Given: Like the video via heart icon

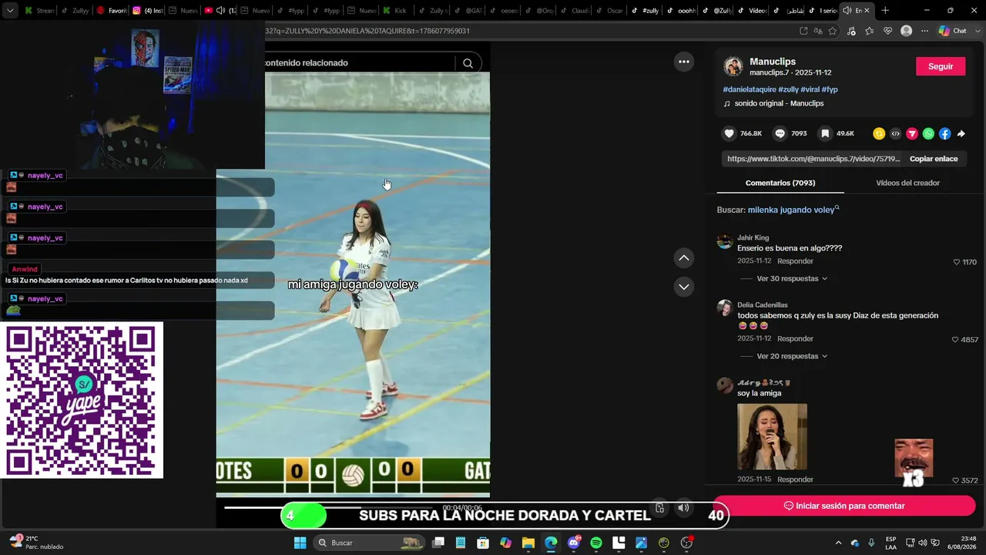Looking at the screenshot, I should [x=729, y=133].
